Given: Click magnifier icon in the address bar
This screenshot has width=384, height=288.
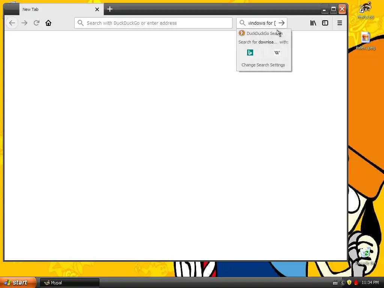Looking at the screenshot, I should click(x=80, y=23).
